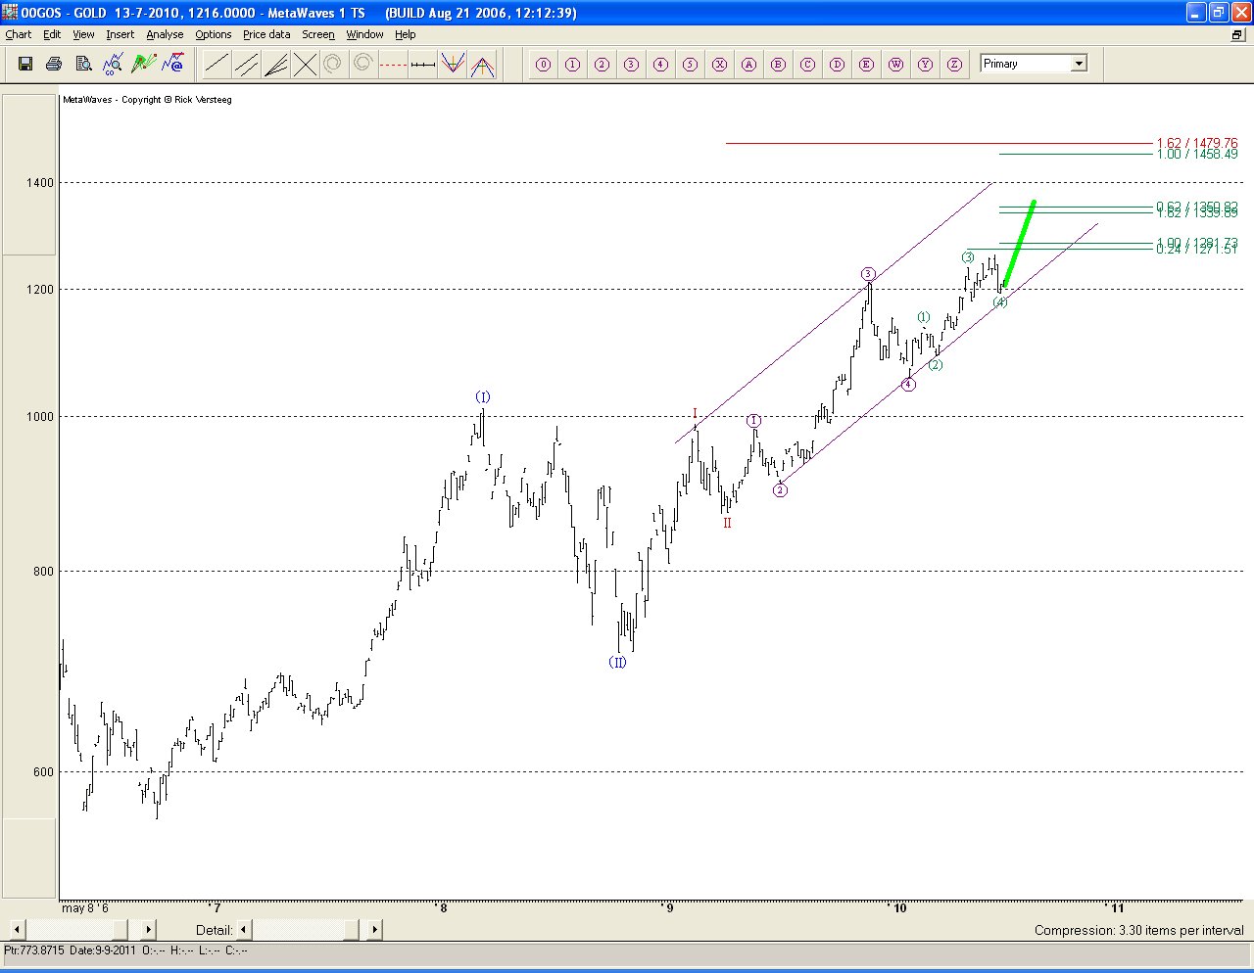The image size is (1254, 973).
Task: Increase Detail with the right arrow
Action: 375,929
